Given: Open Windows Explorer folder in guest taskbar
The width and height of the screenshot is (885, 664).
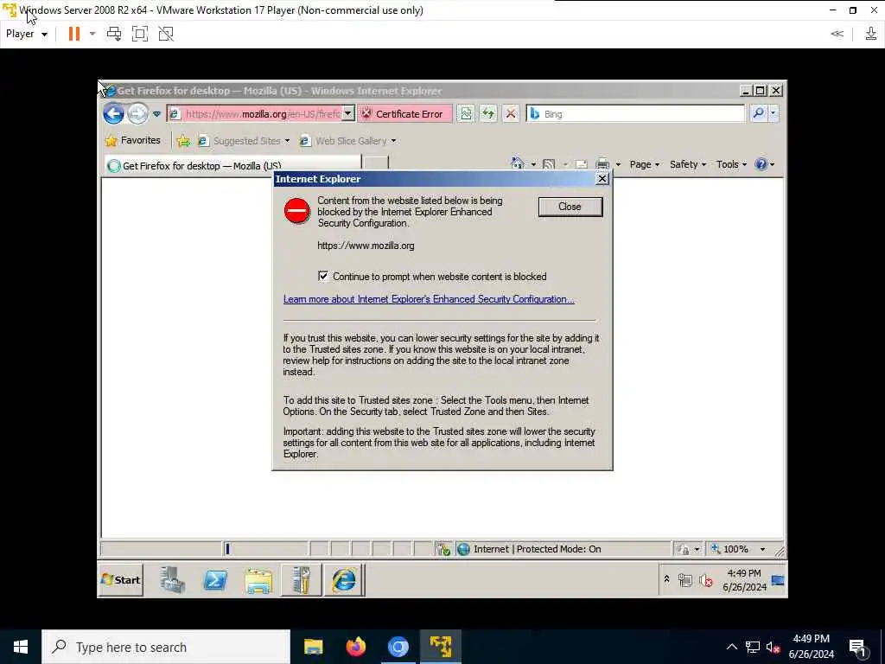Looking at the screenshot, I should 258,580.
